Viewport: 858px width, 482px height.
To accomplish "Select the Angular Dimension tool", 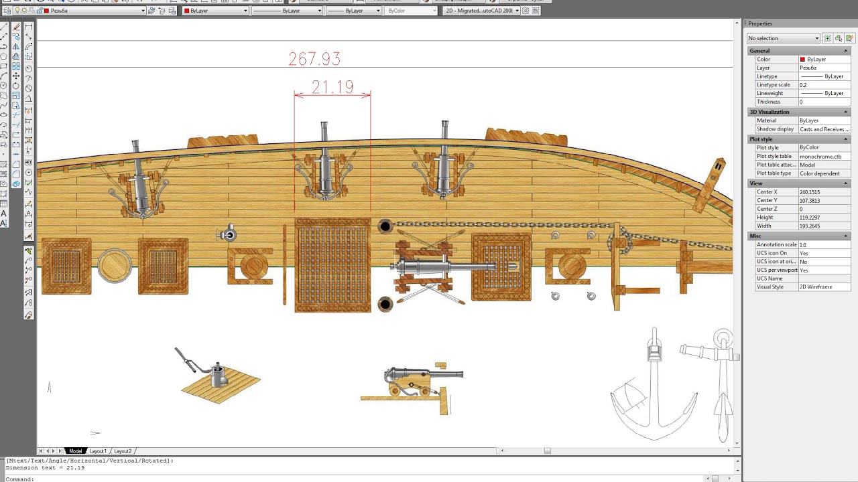I will (x=28, y=98).
